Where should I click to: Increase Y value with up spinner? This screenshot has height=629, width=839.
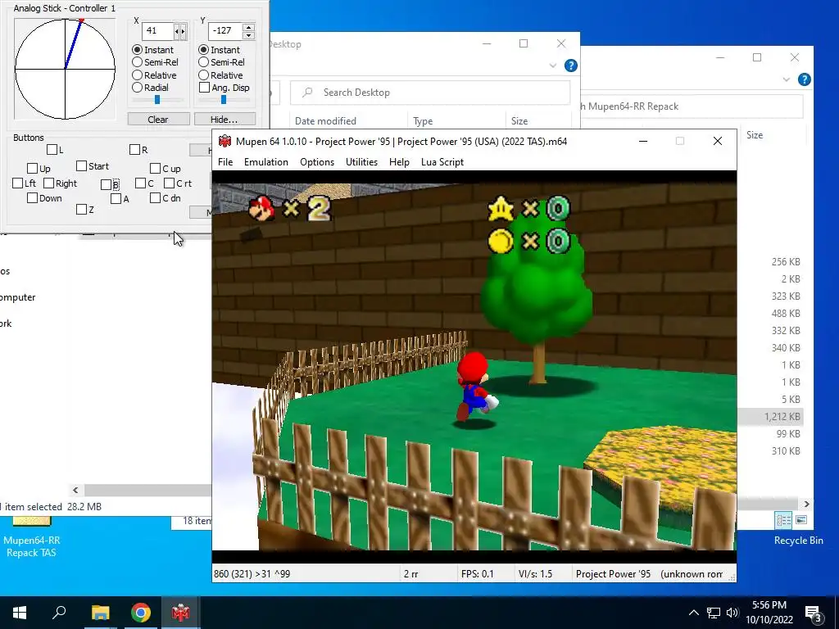pyautogui.click(x=248, y=27)
